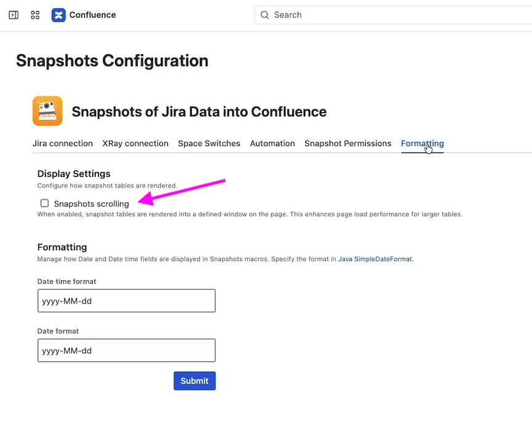
Task: Enable the Snapshots scrolling checkbox
Action: click(44, 203)
